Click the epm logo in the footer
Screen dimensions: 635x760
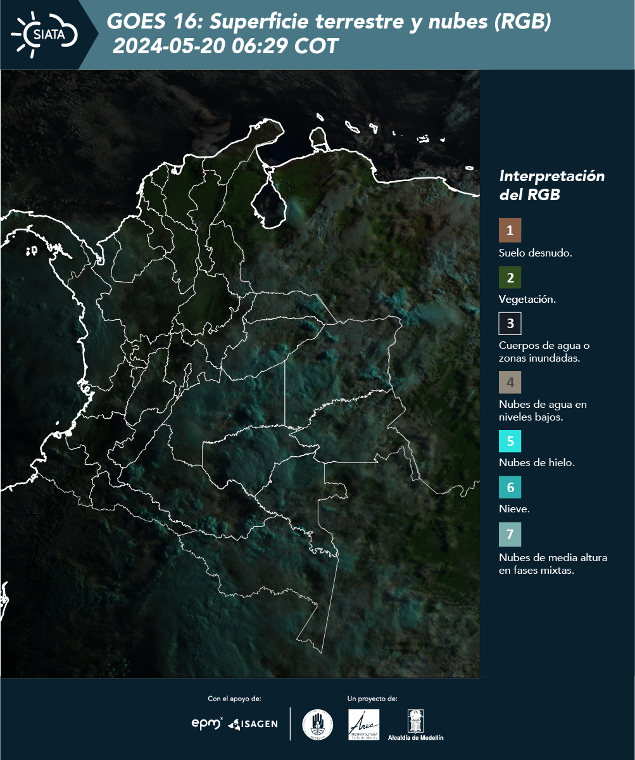tap(208, 723)
